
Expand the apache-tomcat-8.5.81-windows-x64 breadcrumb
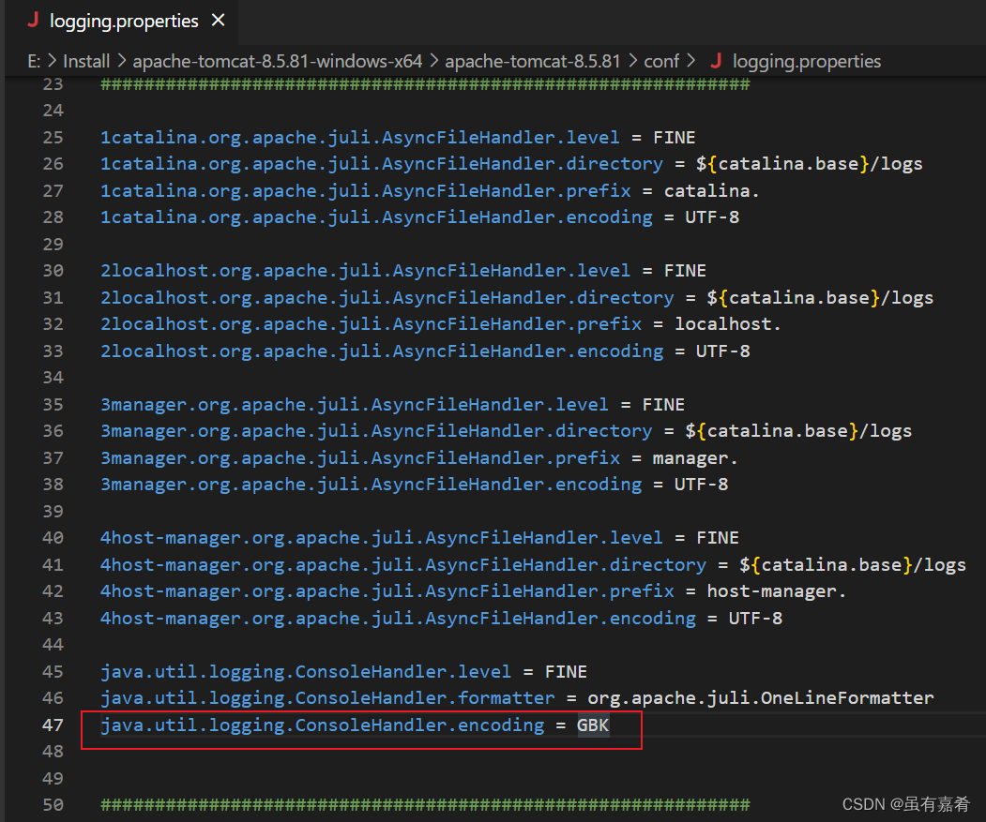[x=277, y=61]
